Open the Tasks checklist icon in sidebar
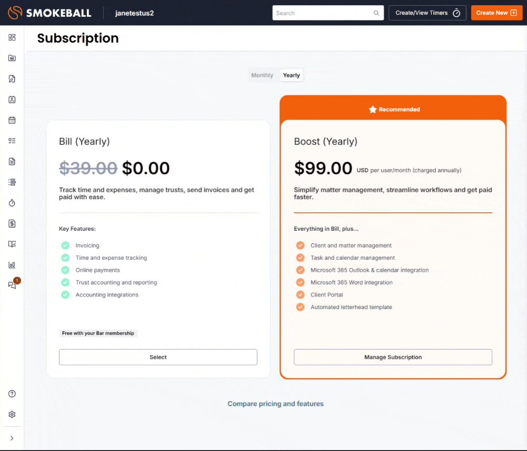This screenshot has width=527, height=451. click(12, 141)
